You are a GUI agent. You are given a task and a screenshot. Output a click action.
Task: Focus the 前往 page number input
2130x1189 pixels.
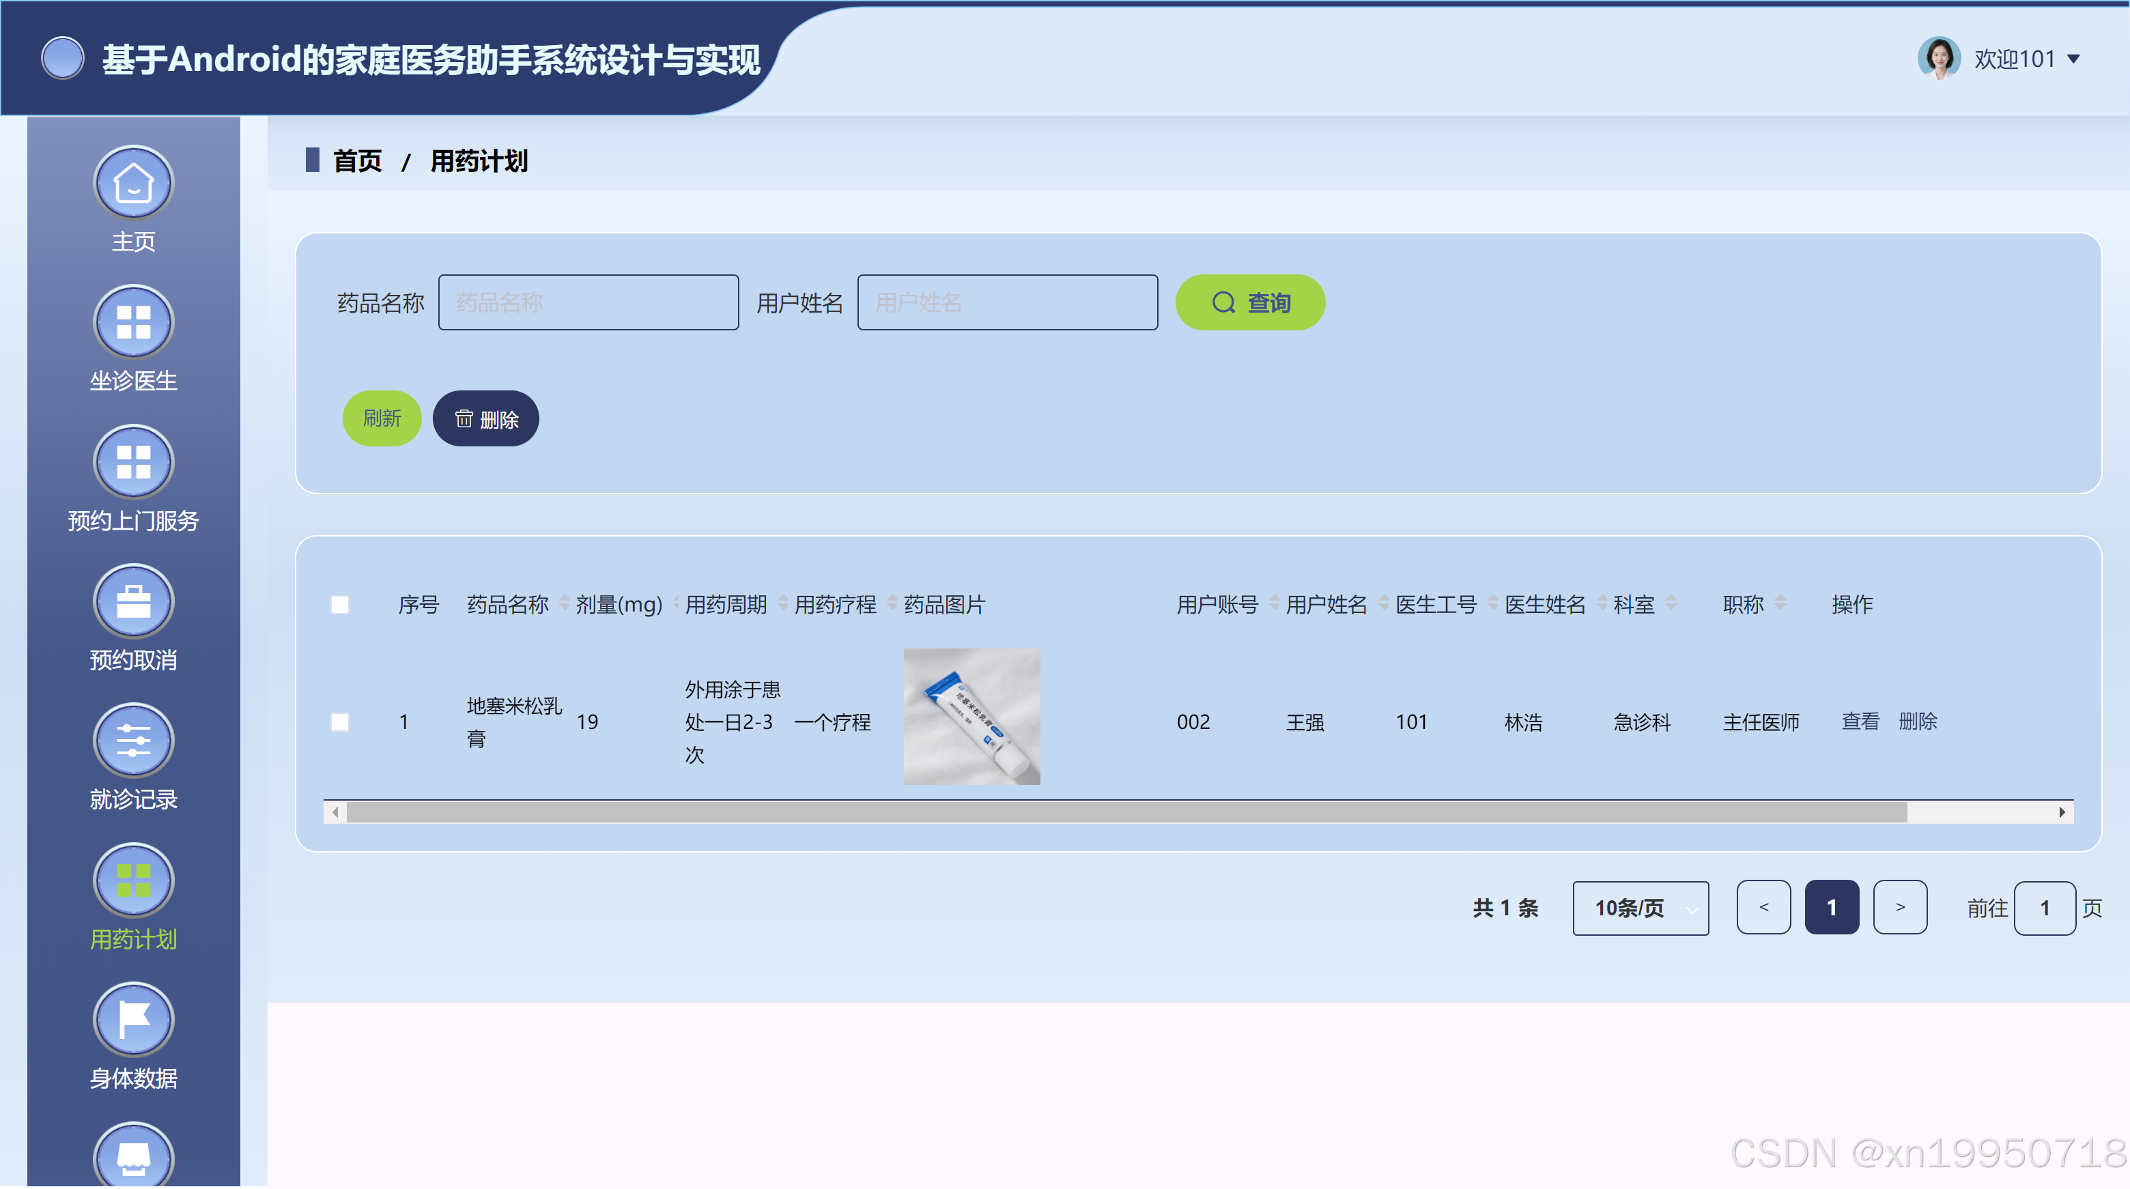point(2044,908)
